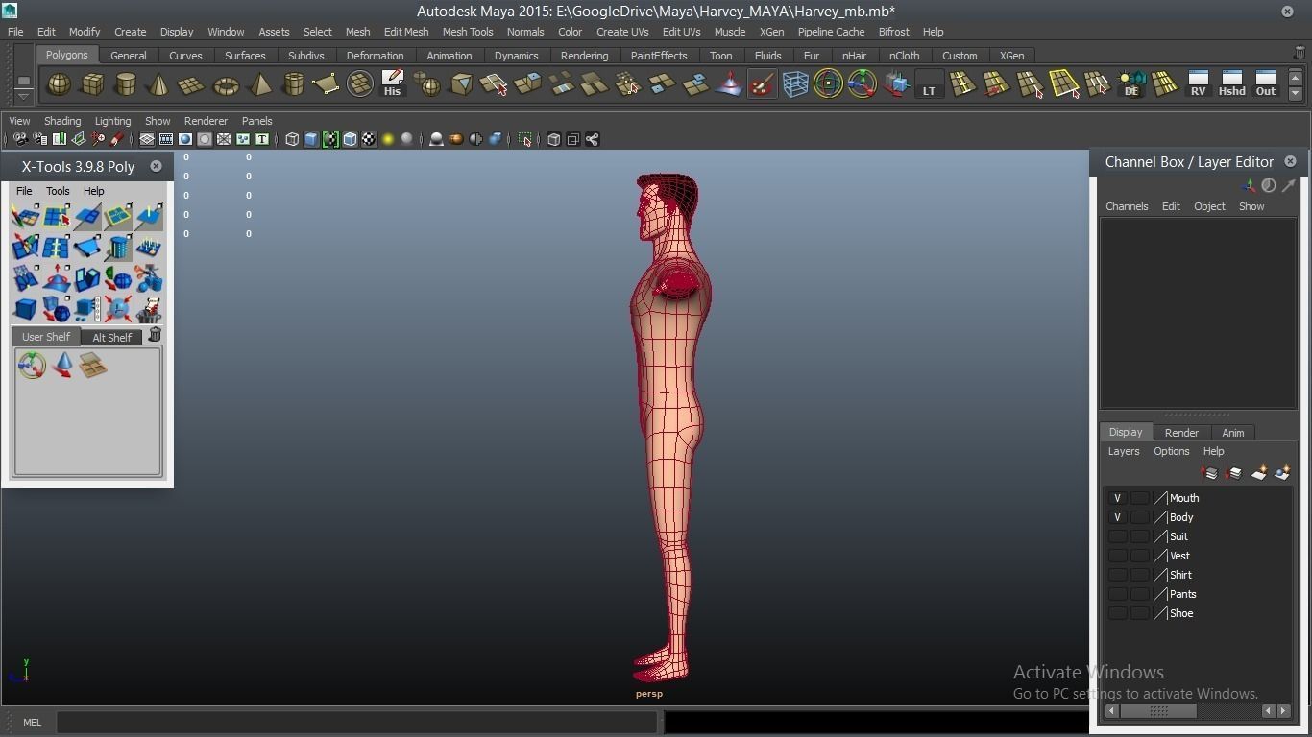
Task: Click the first X-Tools poly tool icon
Action: (25, 217)
